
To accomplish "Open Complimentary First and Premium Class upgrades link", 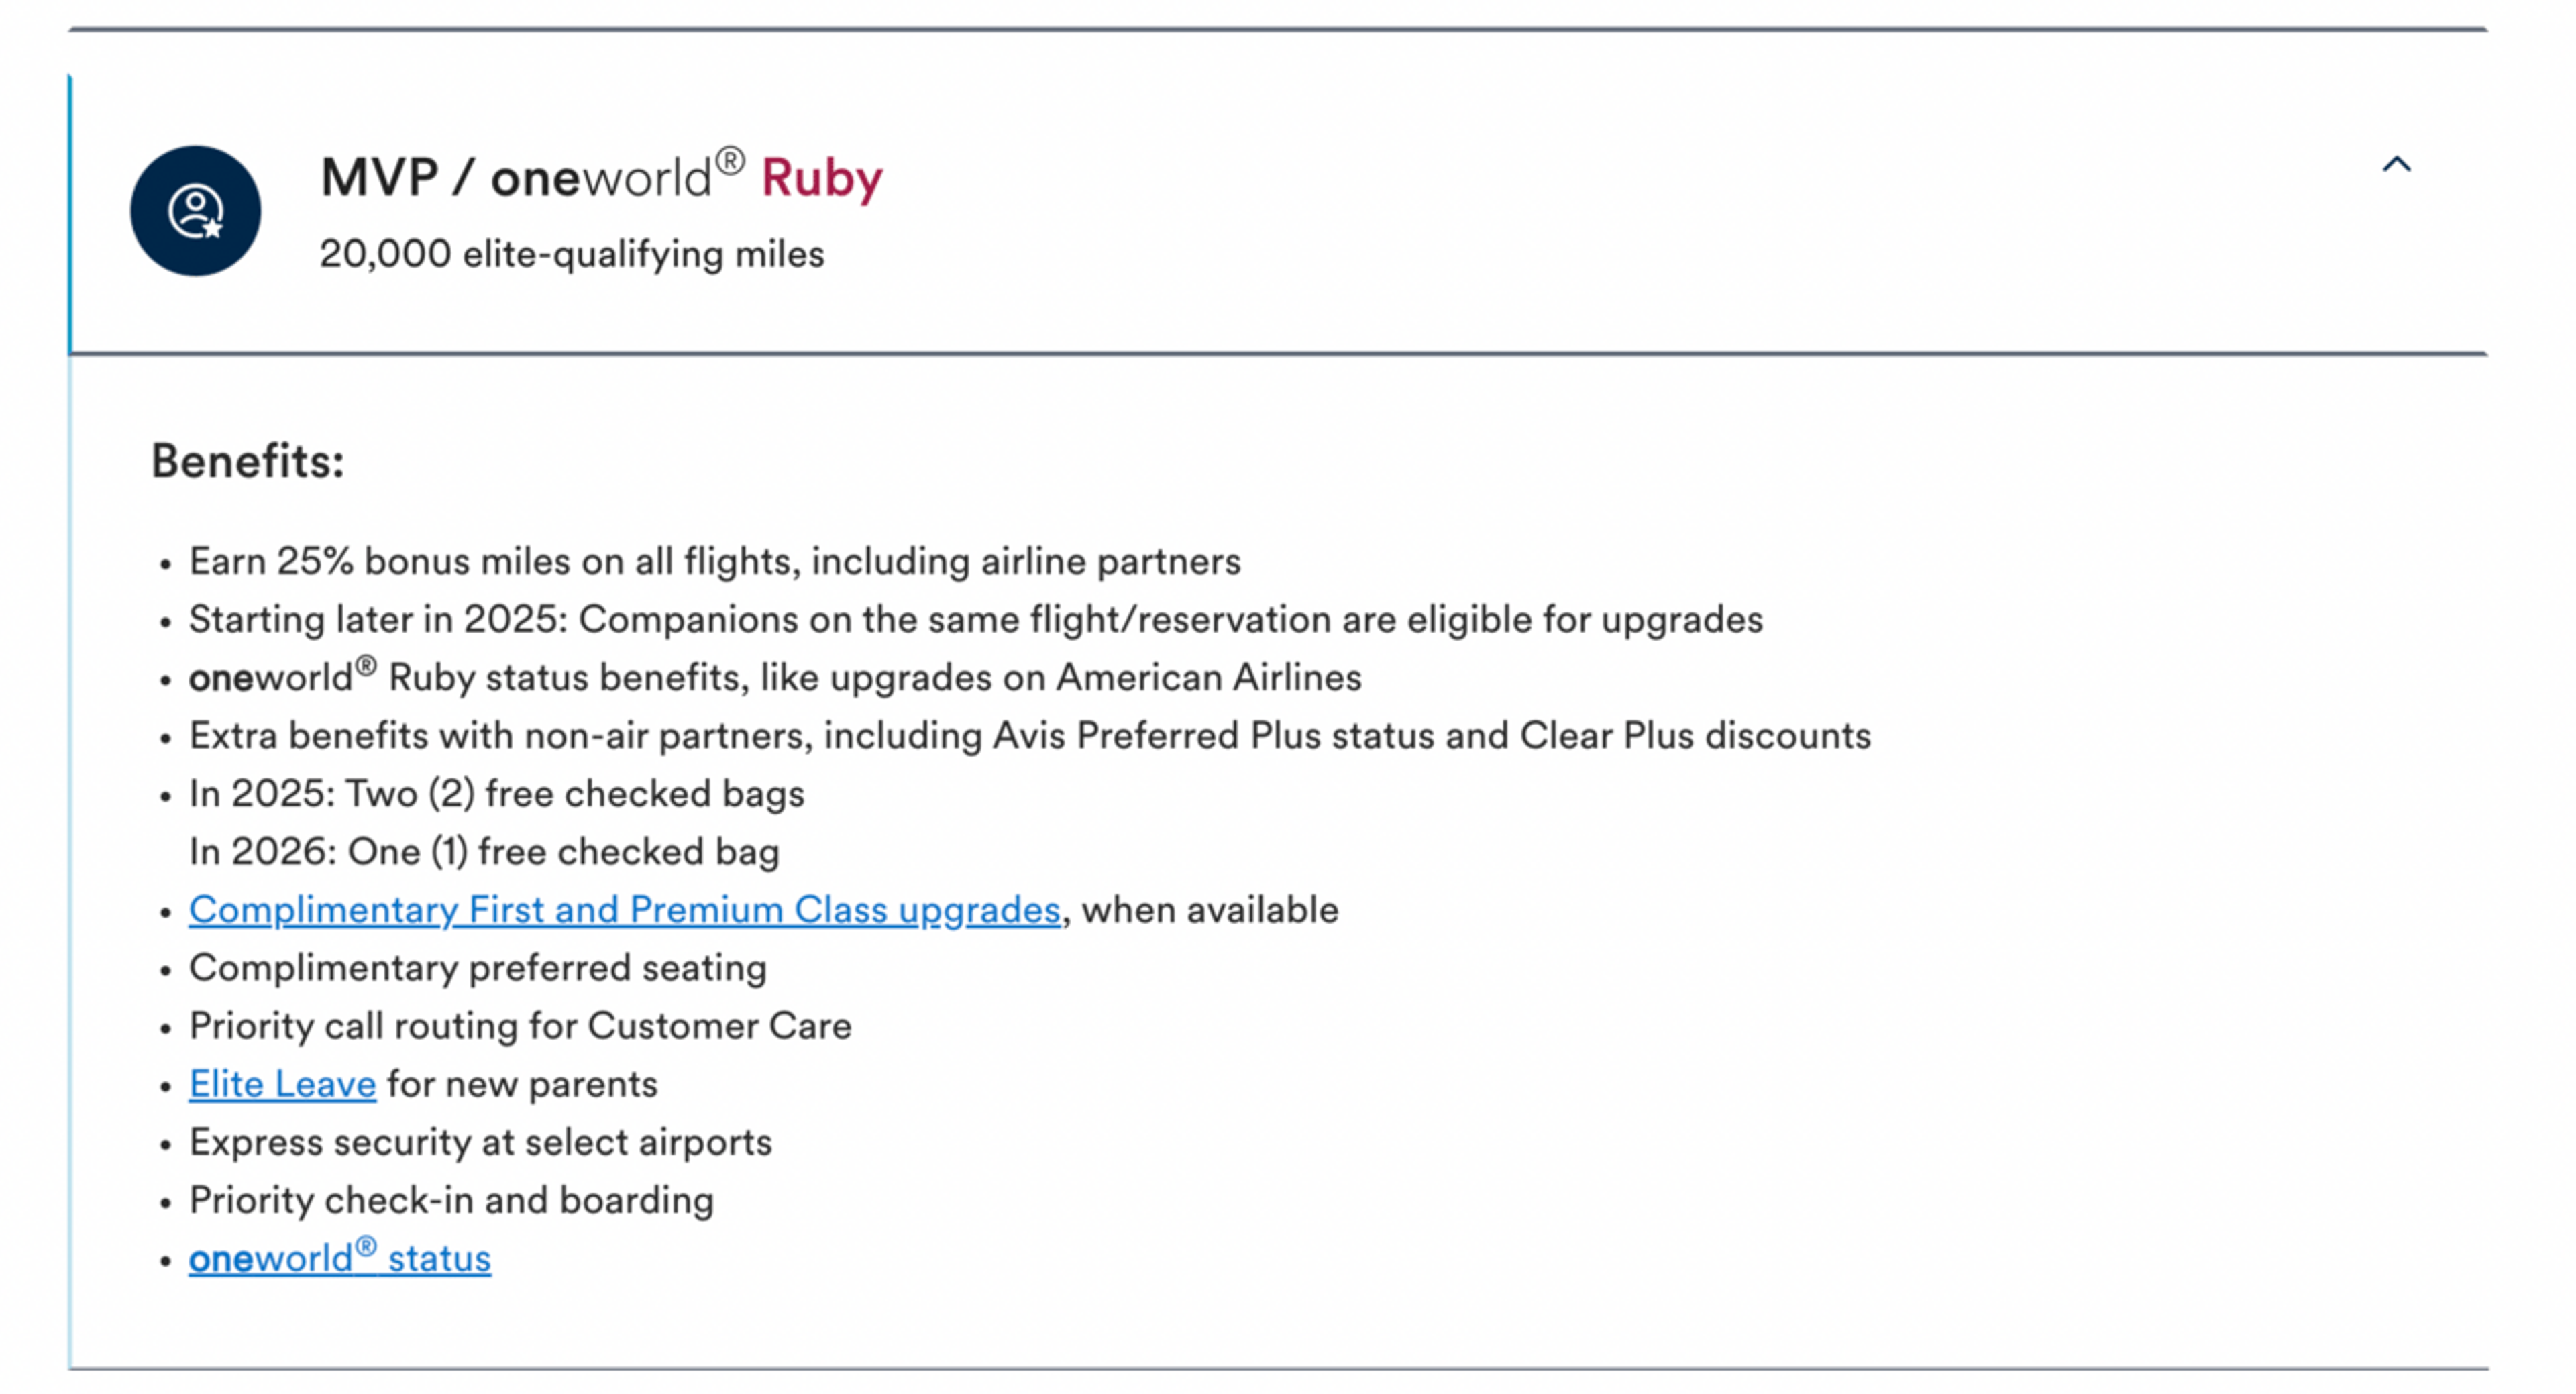I will click(624, 910).
